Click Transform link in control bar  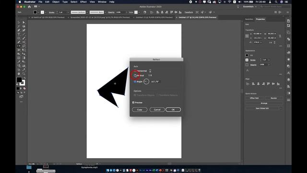189,12
